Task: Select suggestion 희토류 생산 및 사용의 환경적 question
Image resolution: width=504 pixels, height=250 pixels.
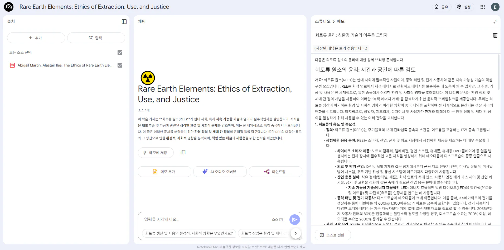Action: [189, 233]
